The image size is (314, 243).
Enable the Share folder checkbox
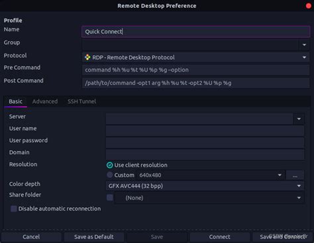tap(110, 197)
